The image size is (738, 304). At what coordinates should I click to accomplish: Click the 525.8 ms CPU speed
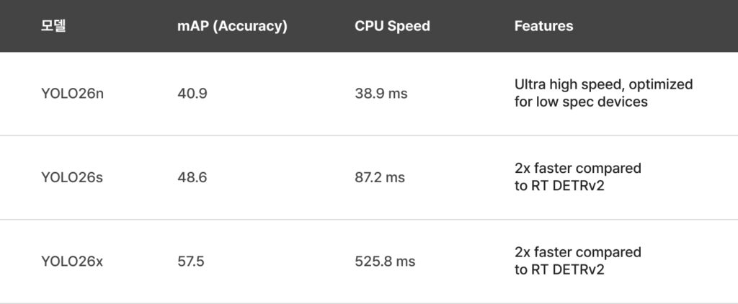(385, 261)
